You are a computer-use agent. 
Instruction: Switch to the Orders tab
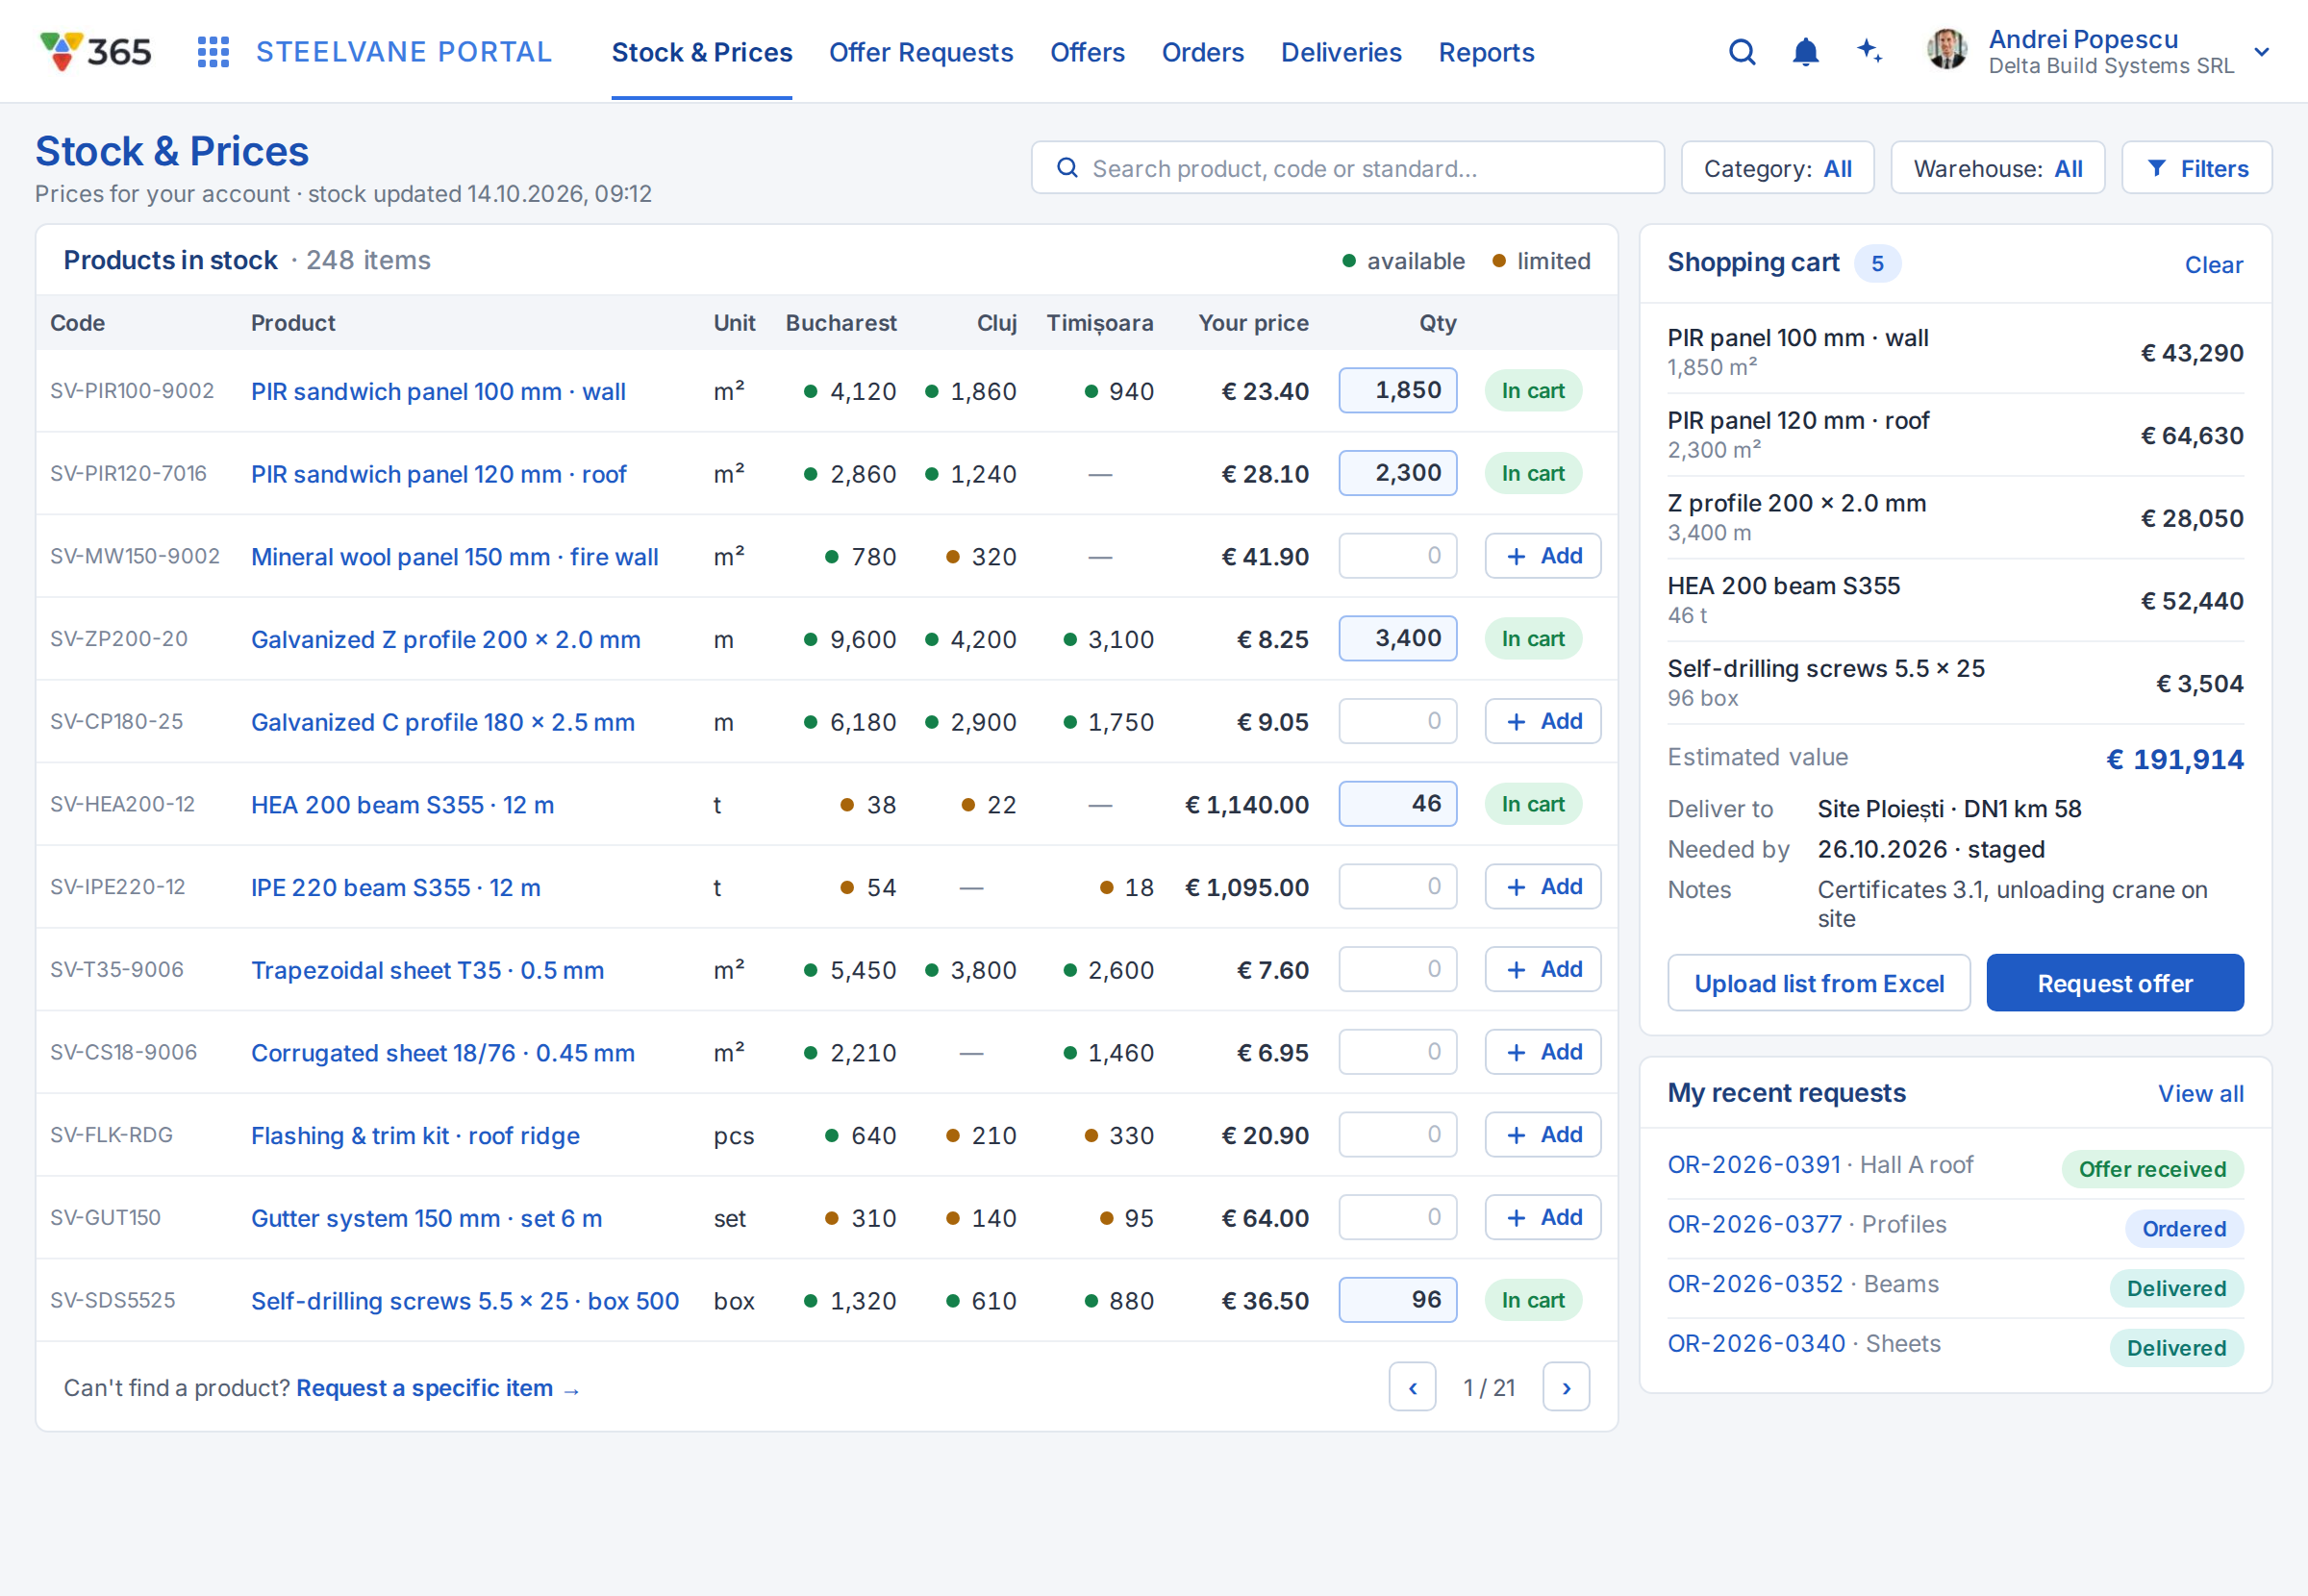pos(1202,52)
